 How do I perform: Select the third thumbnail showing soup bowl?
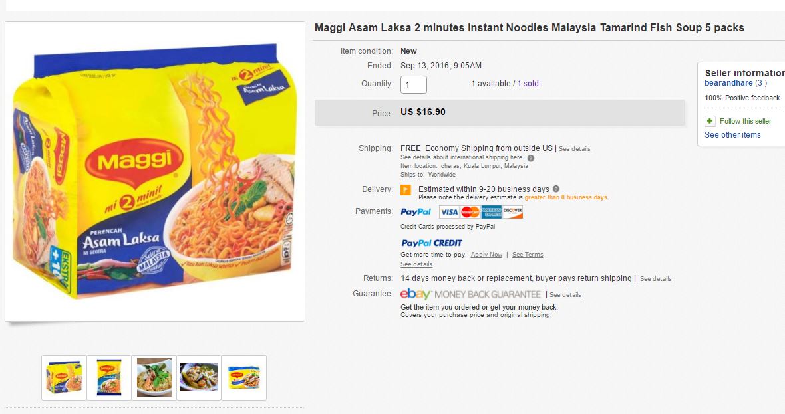154,377
